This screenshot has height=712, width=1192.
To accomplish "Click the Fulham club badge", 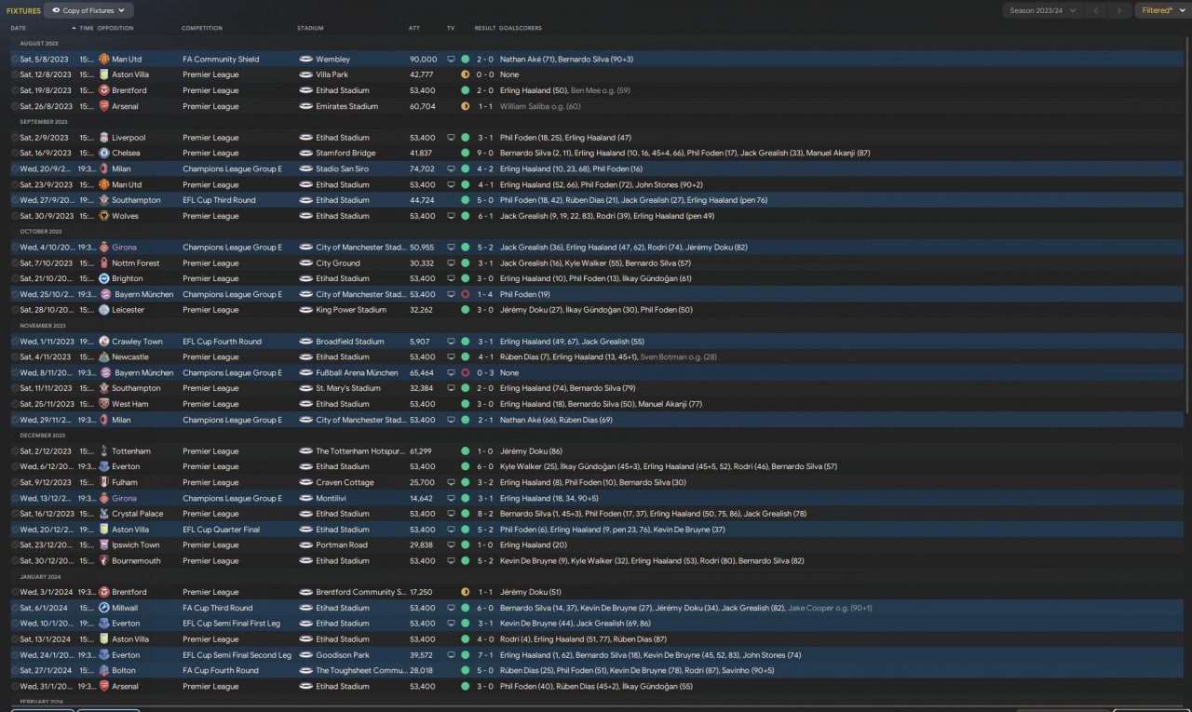I will [x=104, y=482].
